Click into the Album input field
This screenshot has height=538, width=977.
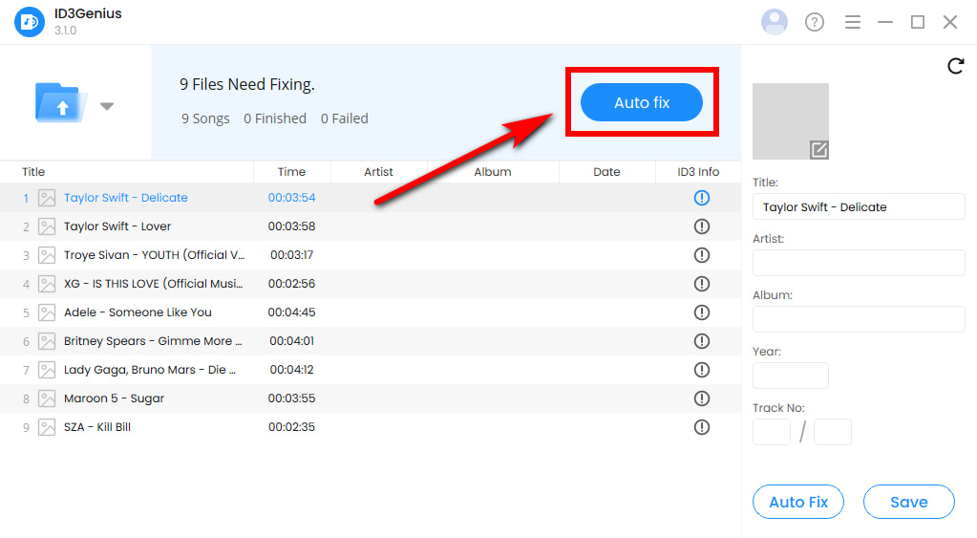[x=859, y=318]
